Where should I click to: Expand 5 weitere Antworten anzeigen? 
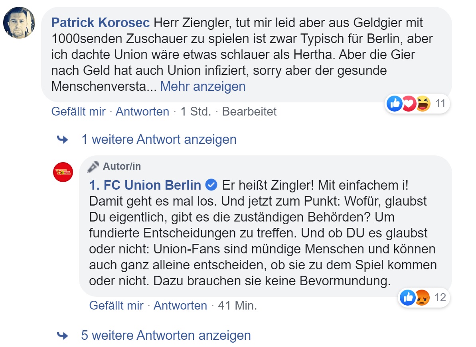pyautogui.click(x=166, y=335)
